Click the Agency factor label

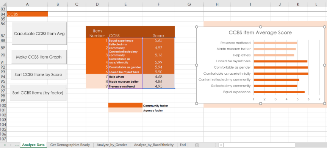(x=153, y=111)
